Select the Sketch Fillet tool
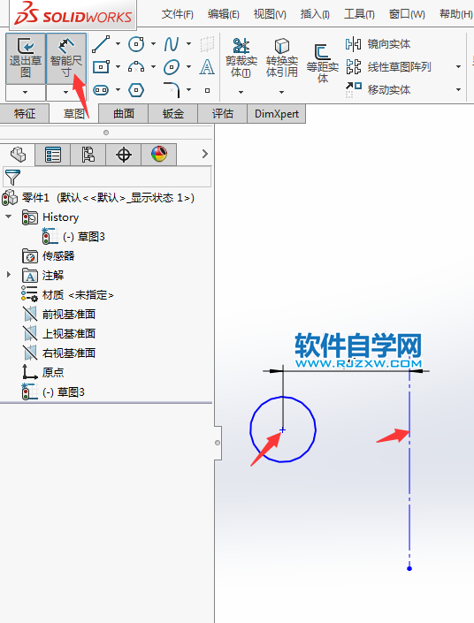The height and width of the screenshot is (623, 474). (172, 90)
